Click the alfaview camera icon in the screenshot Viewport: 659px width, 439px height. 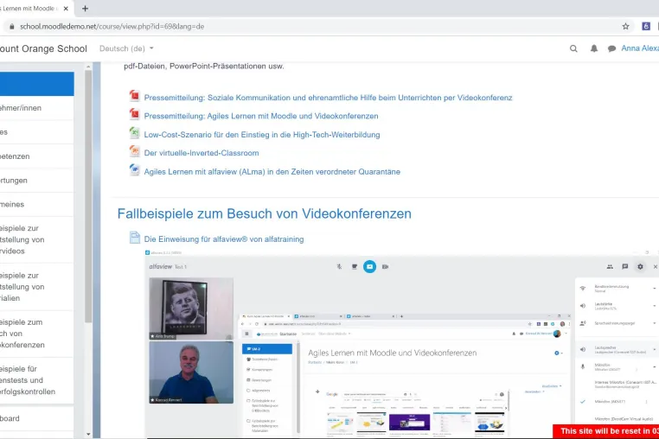tap(385, 267)
